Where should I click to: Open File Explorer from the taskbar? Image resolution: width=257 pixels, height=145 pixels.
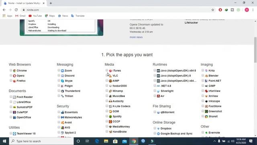[106, 141]
